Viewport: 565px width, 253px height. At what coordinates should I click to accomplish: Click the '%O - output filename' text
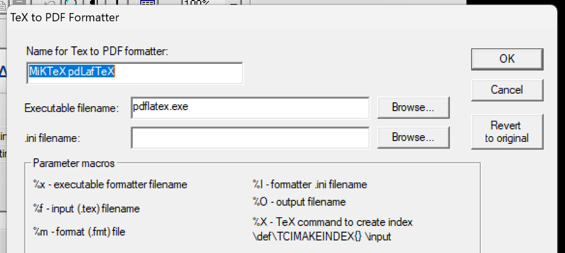coord(299,202)
